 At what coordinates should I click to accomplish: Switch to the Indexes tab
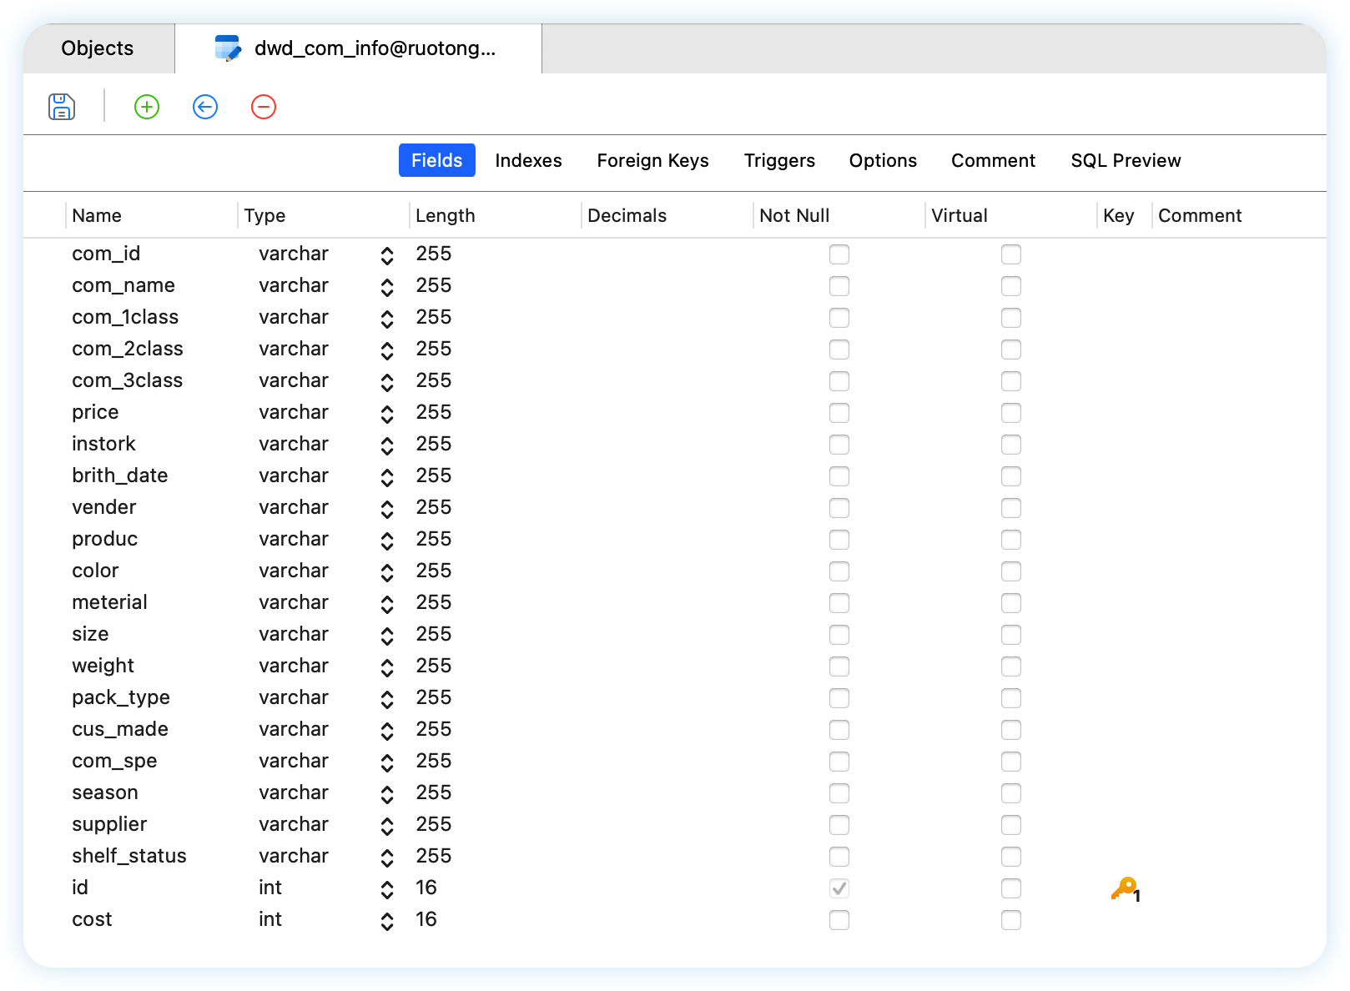tap(528, 160)
